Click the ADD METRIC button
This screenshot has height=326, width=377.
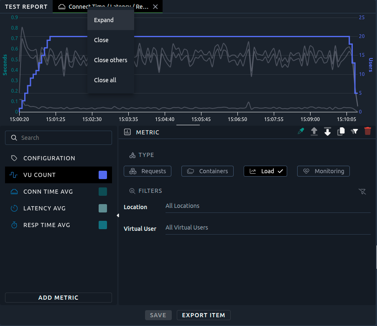59,298
